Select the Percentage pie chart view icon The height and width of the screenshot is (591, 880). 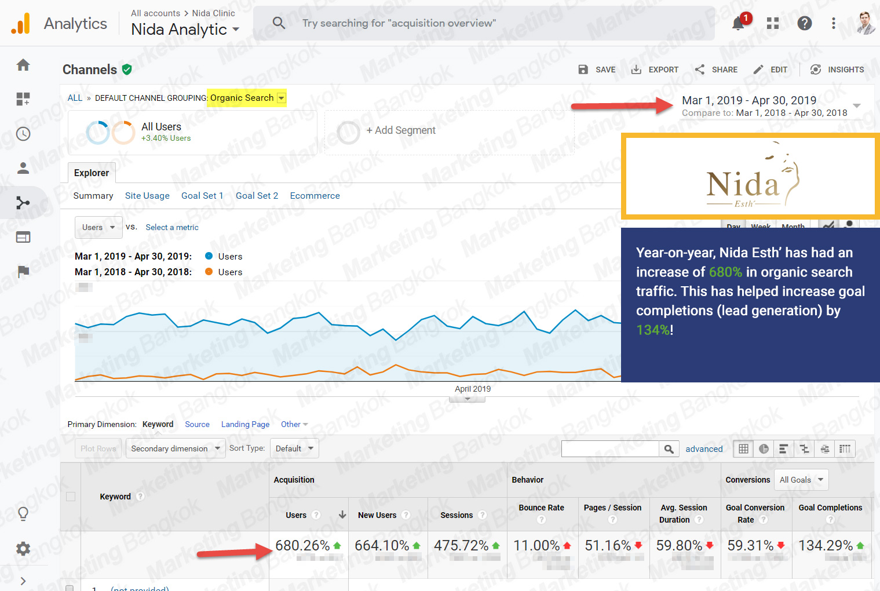point(764,448)
